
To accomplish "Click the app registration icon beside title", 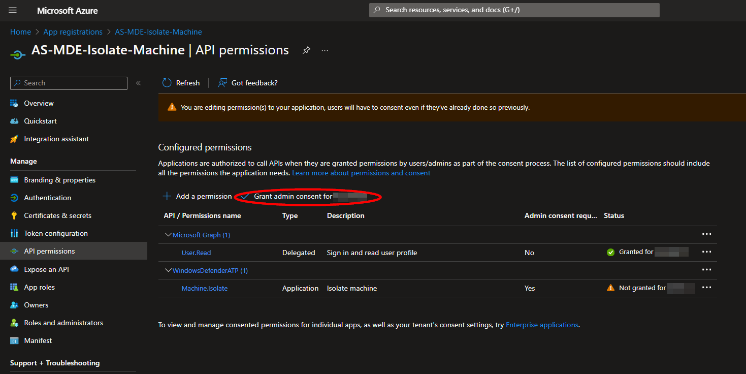I will pyautogui.click(x=17, y=54).
